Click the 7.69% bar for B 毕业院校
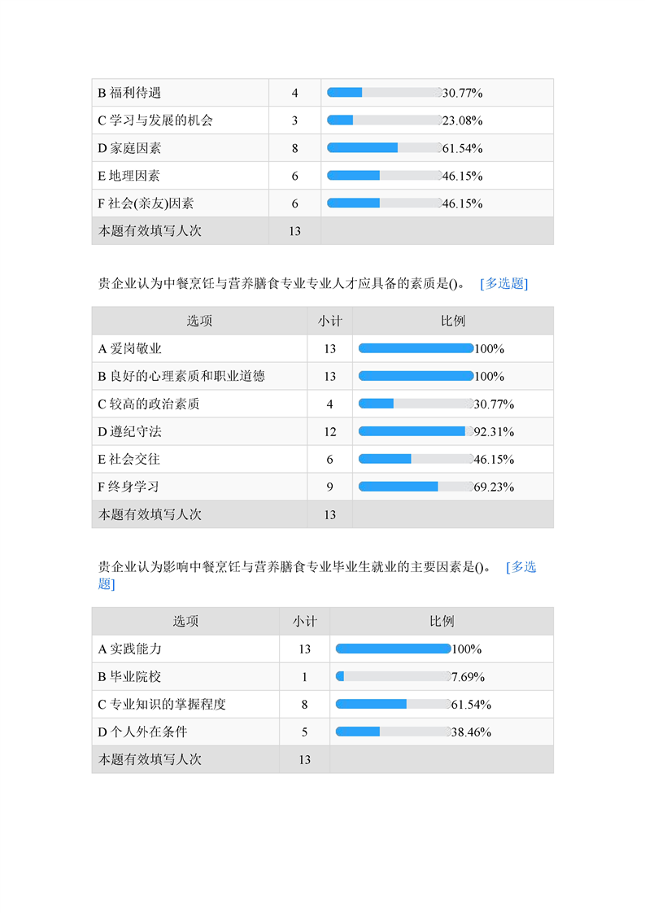The image size is (645, 913). [x=392, y=676]
